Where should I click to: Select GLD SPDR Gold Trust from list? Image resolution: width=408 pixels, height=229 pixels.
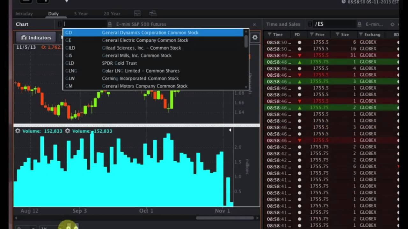[x=154, y=63]
